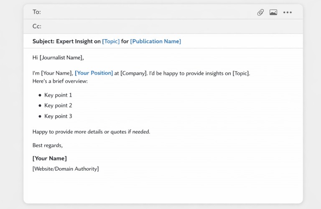Screen dimensions: 321x209
Task: Click the Best regards closing line
Action: pyautogui.click(x=48, y=145)
